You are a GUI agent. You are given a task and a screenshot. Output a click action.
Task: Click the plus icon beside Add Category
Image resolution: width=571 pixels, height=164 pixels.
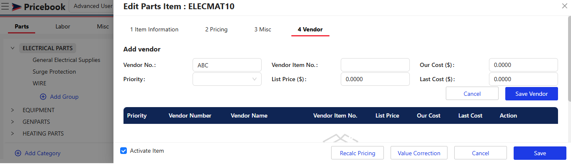click(18, 153)
